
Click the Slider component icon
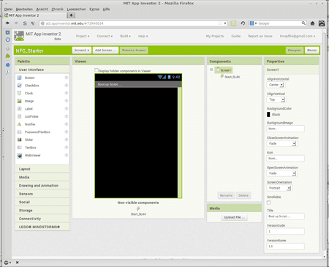pos(20,140)
